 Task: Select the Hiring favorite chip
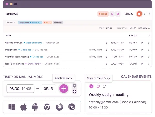pos(48,22)
